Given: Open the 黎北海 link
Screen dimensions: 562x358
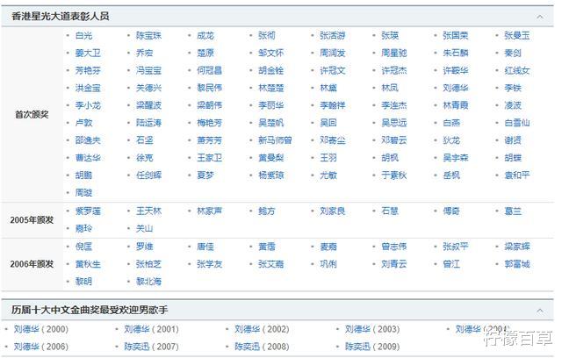Looking at the screenshot, I should [x=148, y=282].
